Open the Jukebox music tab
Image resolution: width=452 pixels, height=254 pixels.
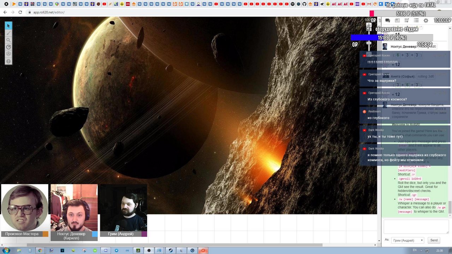click(x=406, y=20)
